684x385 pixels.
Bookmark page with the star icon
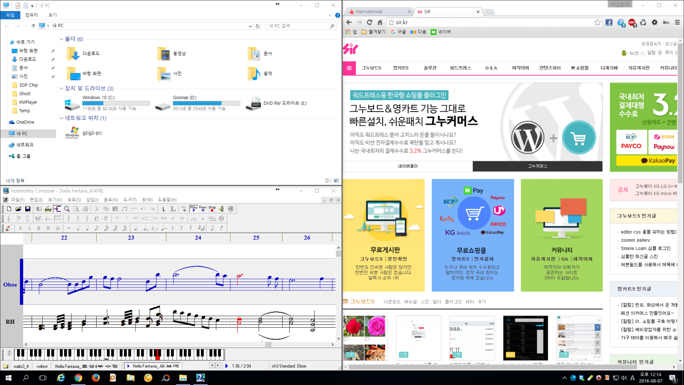coord(597,22)
